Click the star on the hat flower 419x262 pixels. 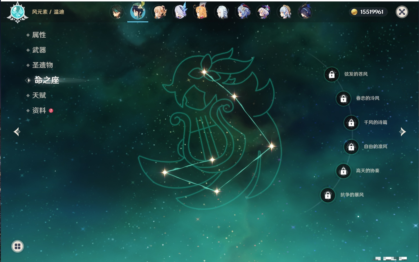tap(204, 72)
